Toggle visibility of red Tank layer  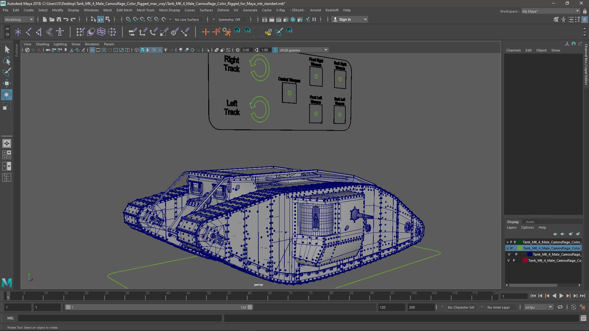coord(509,261)
